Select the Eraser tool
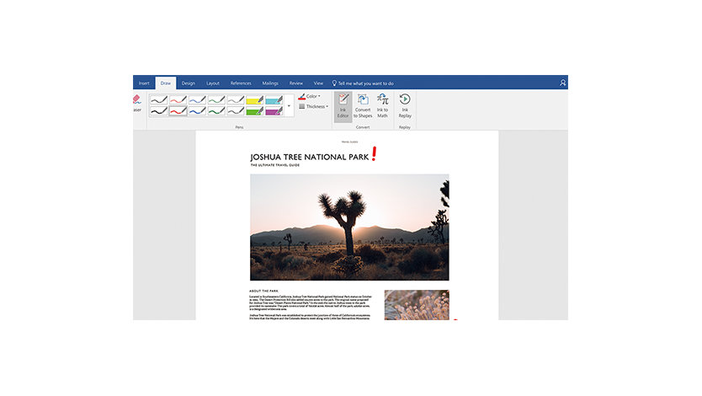The height and width of the screenshot is (396, 702). (x=137, y=104)
